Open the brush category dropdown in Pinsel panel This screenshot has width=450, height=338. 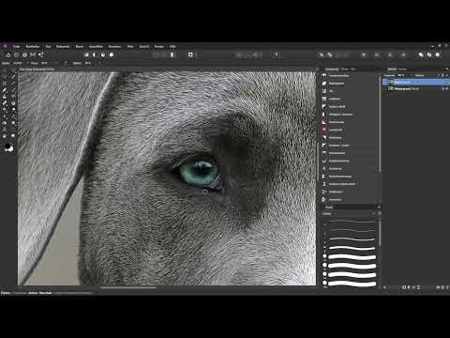[349, 214]
